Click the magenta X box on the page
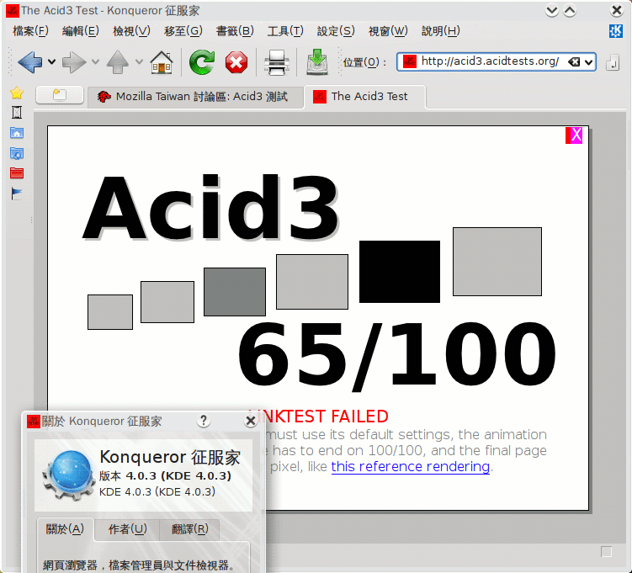 pos(576,135)
